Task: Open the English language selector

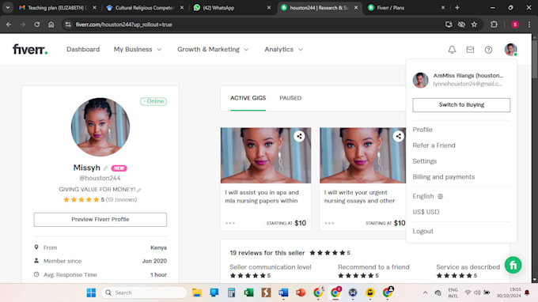Action: 428,196
